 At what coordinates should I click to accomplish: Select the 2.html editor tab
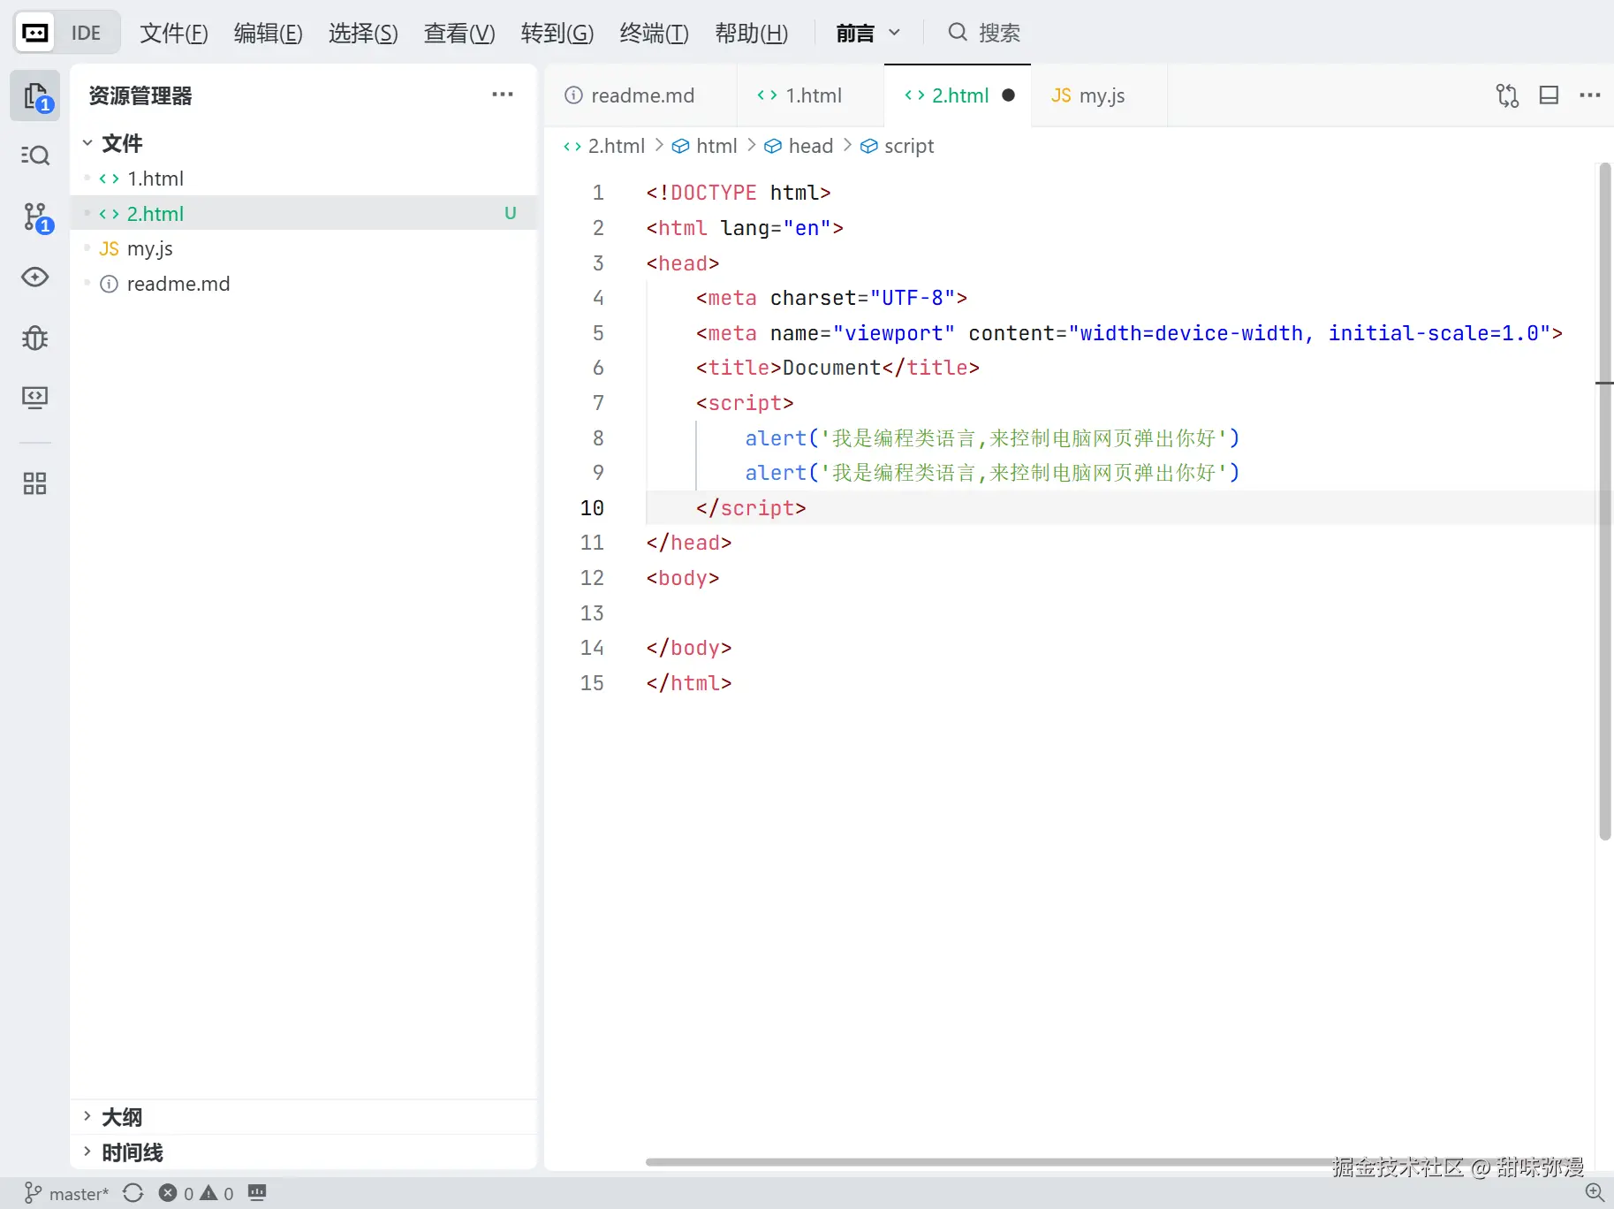958,95
